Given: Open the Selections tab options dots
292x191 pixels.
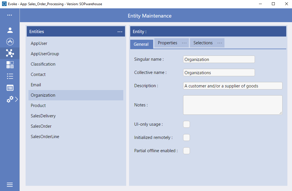Looking at the screenshot, I should (x=220, y=43).
